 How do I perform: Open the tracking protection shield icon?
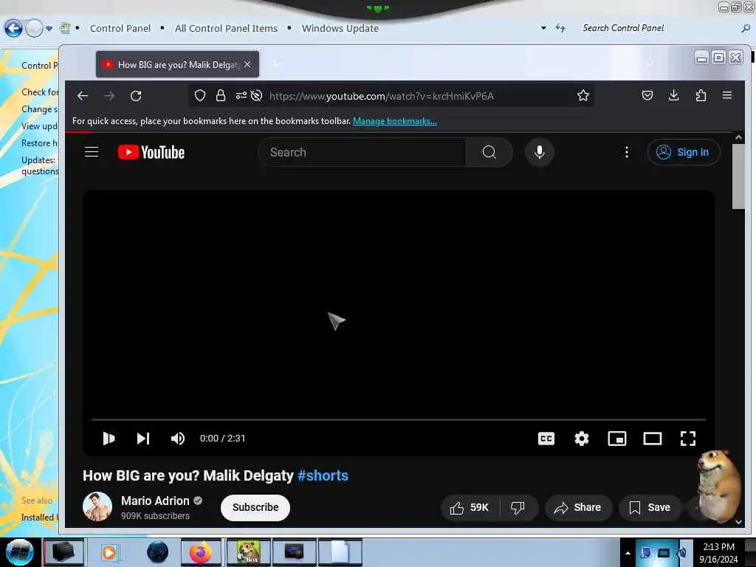click(200, 95)
